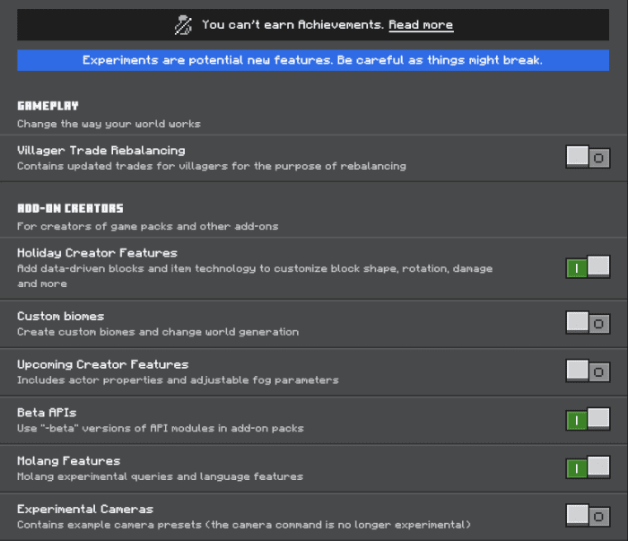Viewport: 628px width, 541px height.
Task: Click the crossed-out achievements icon
Action: point(183,25)
